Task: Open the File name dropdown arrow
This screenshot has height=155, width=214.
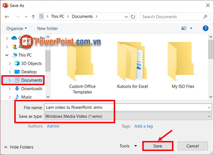Action: pos(209,108)
